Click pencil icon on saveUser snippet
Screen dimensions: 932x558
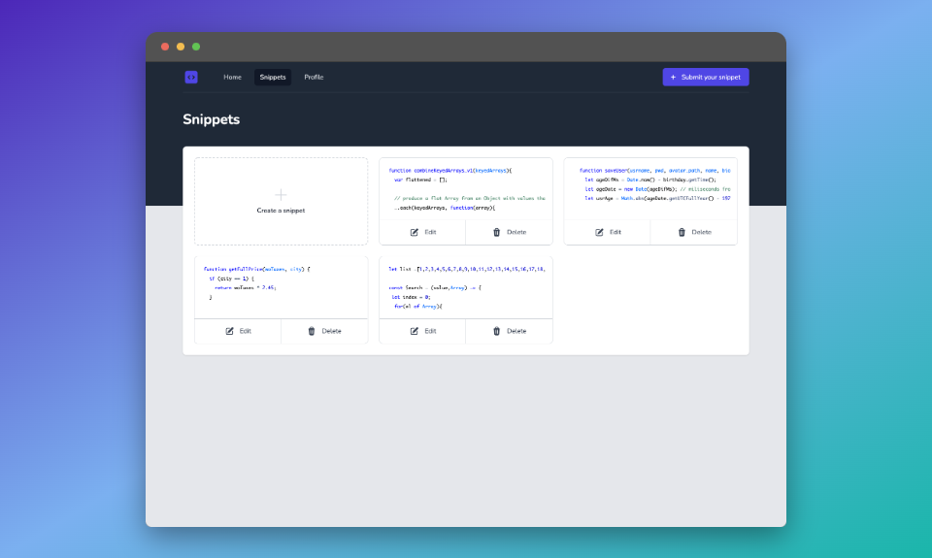pyautogui.click(x=599, y=232)
